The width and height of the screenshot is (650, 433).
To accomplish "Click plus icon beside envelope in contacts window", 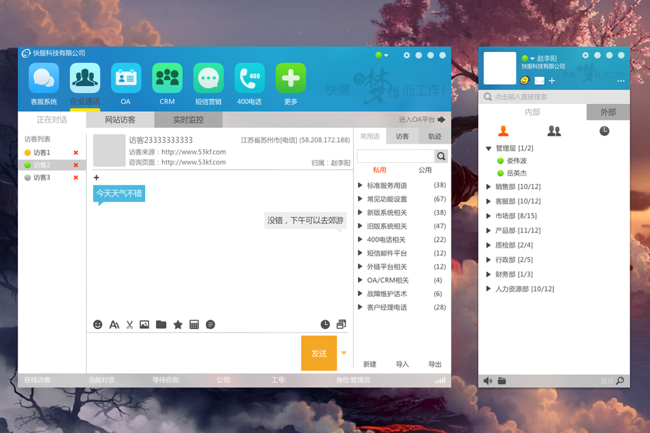I will pos(552,81).
